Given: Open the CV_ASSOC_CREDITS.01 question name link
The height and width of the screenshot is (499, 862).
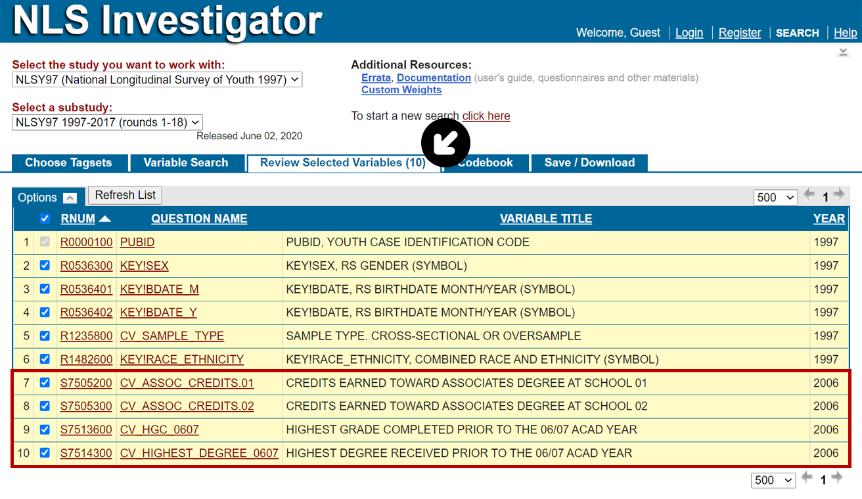Looking at the screenshot, I should (x=187, y=383).
